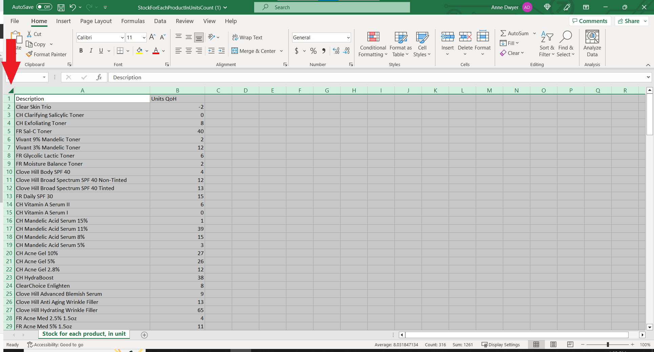This screenshot has width=654, height=352.
Task: Click the Undo arrow icon
Action: point(73,7)
